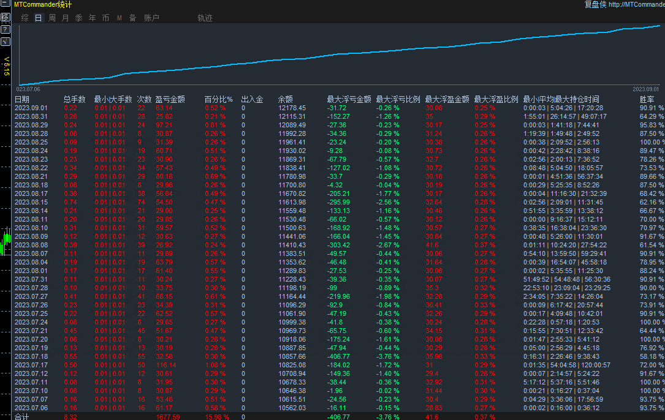This screenshot has width=665, height=420.
Task: Click the 次数 column header
Action: tap(144, 99)
